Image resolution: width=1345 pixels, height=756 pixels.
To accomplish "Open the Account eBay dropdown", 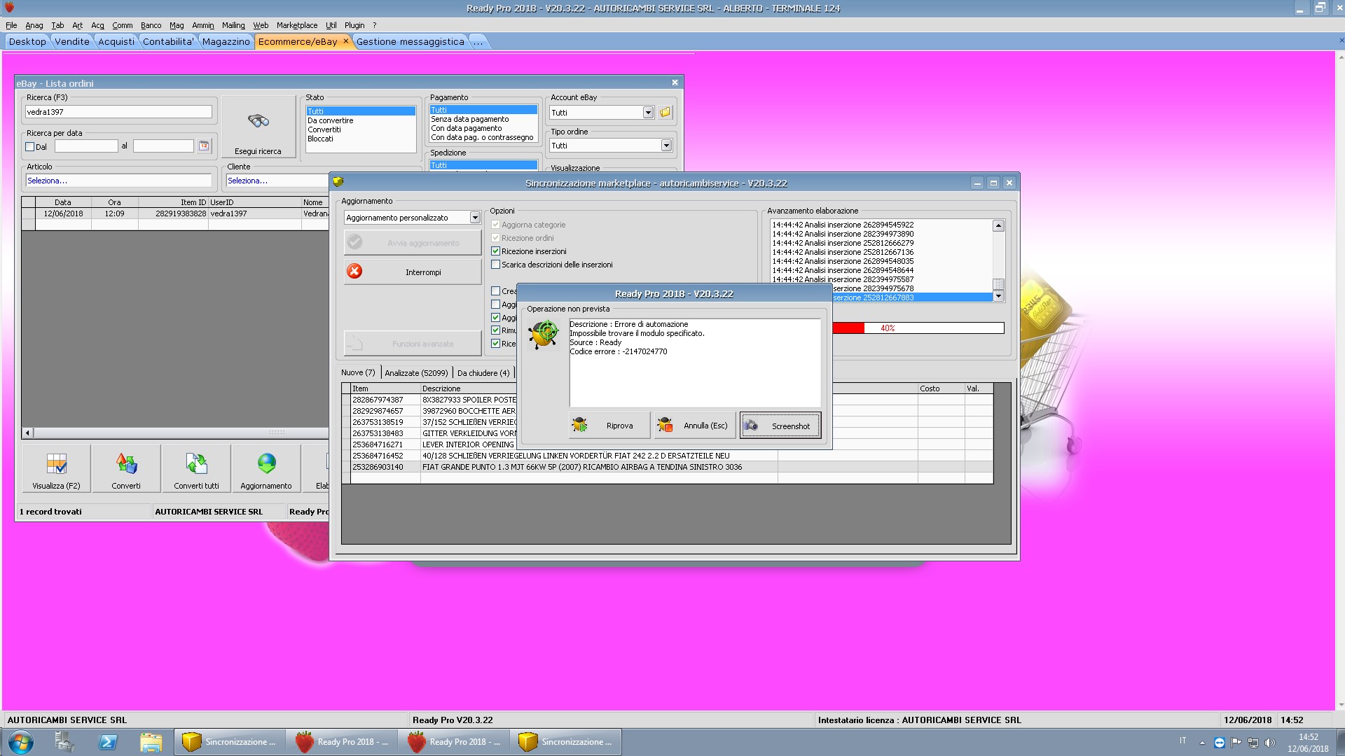I will [x=648, y=113].
